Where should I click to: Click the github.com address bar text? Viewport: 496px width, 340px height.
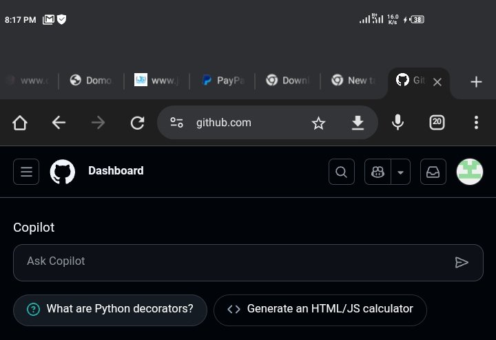224,123
